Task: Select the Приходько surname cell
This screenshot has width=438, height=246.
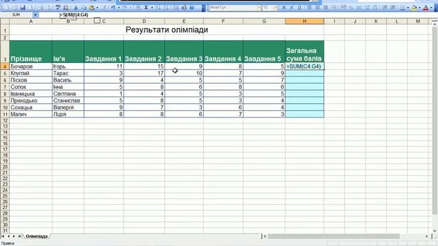Action: point(31,100)
